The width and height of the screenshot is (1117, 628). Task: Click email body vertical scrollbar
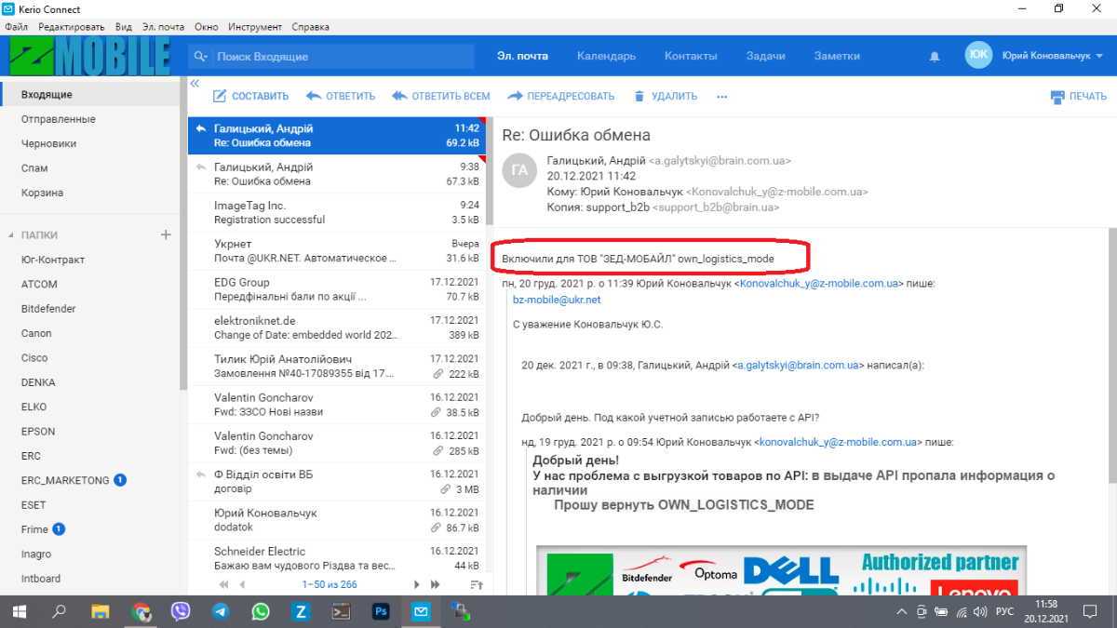pos(1111,354)
